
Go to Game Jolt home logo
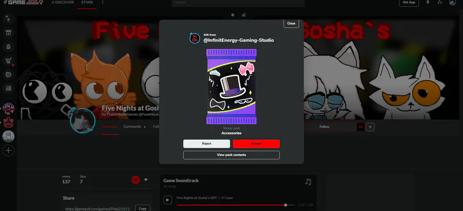coord(23,3)
